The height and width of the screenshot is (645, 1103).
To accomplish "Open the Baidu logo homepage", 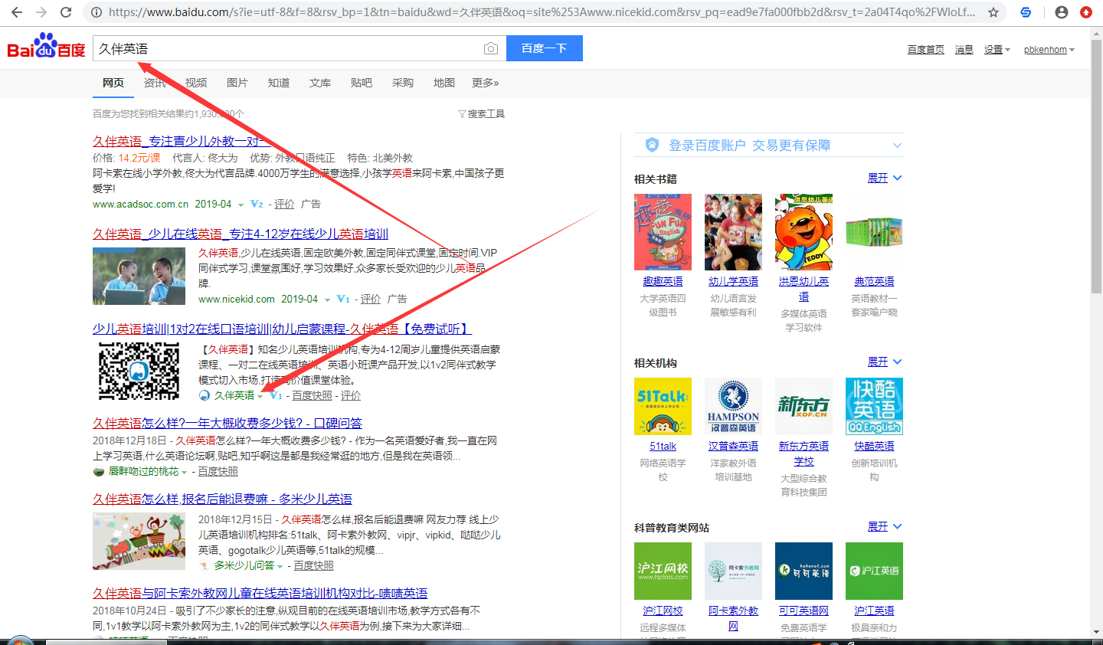I will coord(46,46).
